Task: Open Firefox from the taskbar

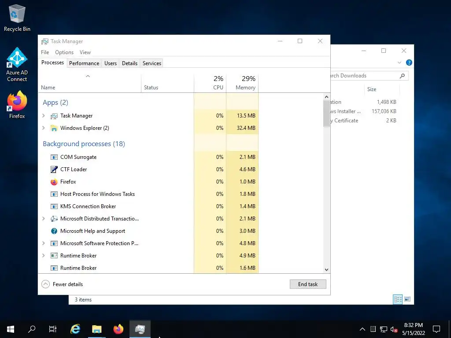Action: pyautogui.click(x=118, y=329)
